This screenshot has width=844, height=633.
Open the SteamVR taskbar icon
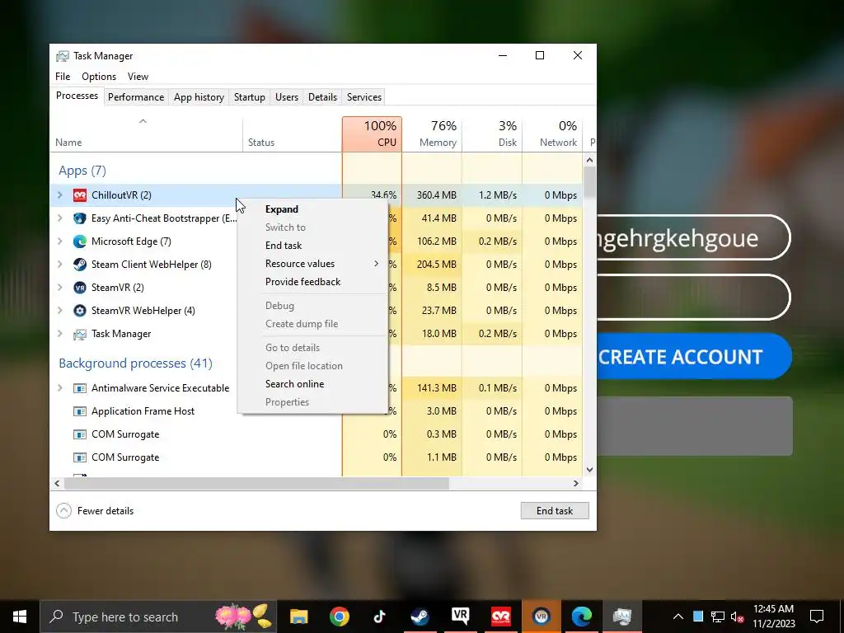(x=460, y=617)
